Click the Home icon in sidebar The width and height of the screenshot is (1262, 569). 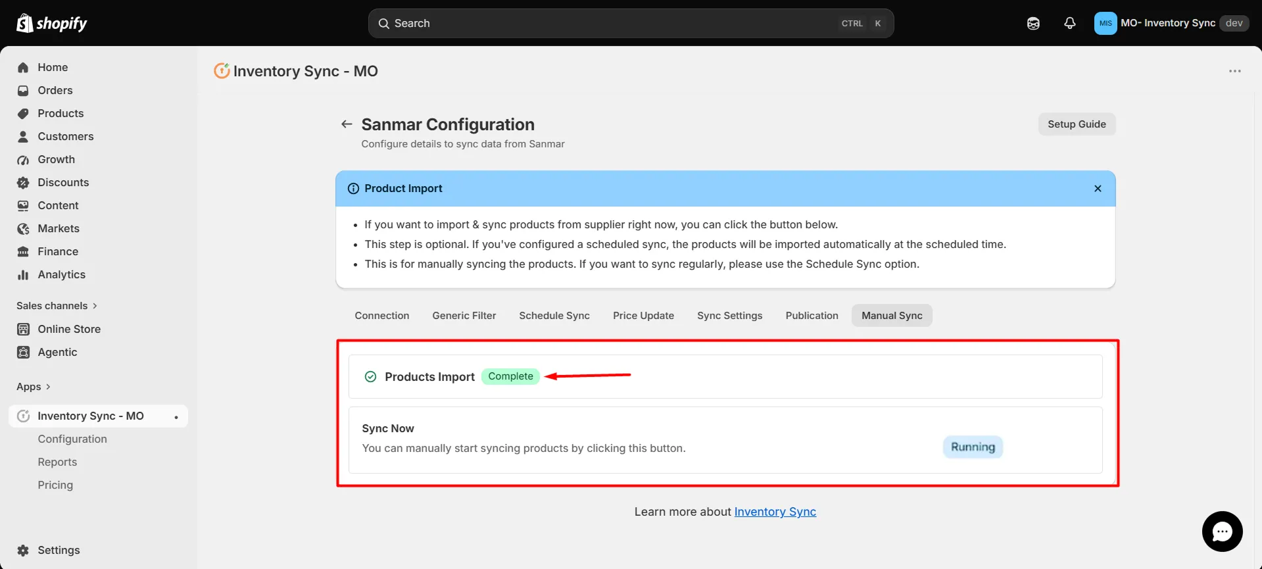pos(23,68)
